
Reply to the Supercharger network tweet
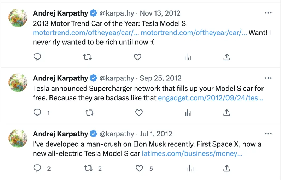37,113
